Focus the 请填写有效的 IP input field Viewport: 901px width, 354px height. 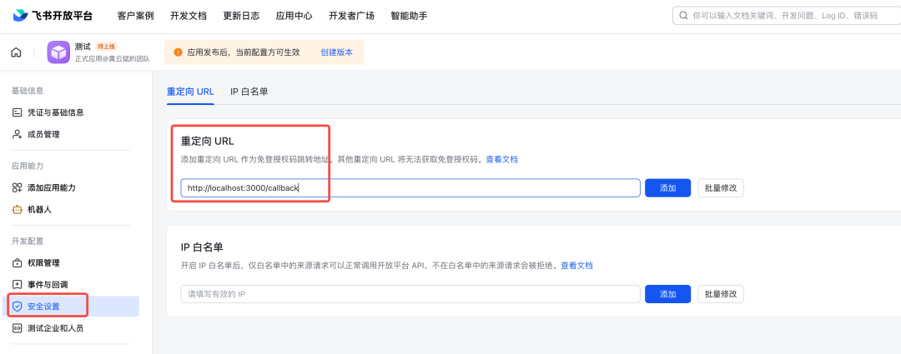pos(410,294)
